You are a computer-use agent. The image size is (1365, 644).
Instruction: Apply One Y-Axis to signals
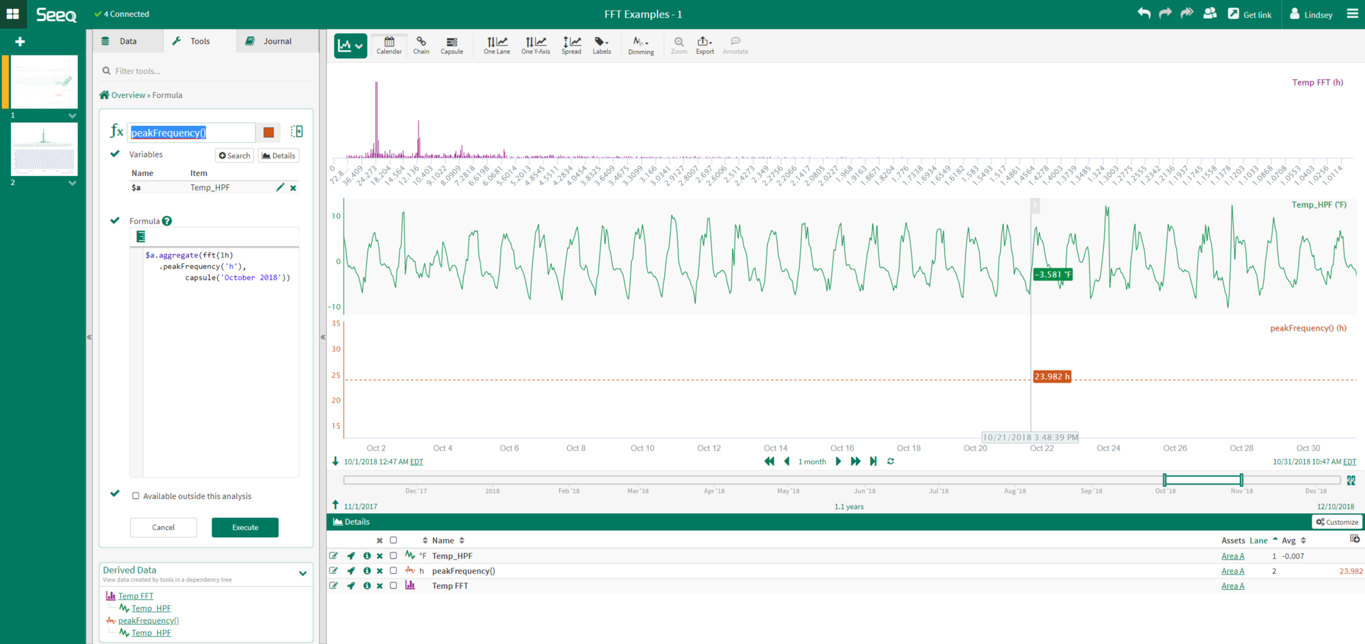click(x=535, y=45)
